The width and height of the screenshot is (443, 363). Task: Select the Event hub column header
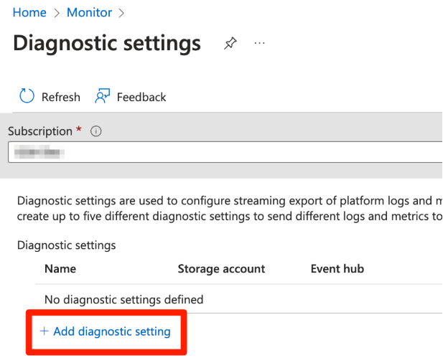pyautogui.click(x=337, y=269)
